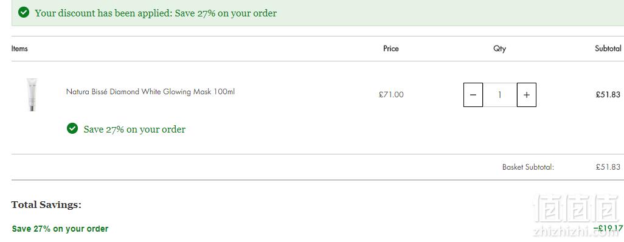Viewport: 624px width, 242px height.
Task: Click the green checkmark icon in the discount banner
Action: tap(24, 13)
